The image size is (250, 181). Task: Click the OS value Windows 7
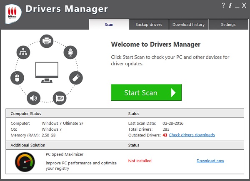coord(52,129)
